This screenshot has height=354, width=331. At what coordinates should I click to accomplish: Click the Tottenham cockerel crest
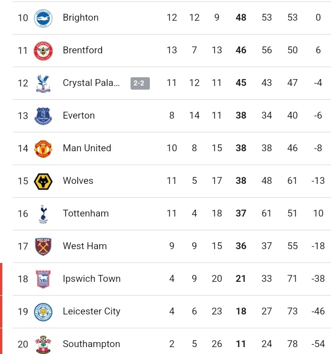pyautogui.click(x=43, y=214)
